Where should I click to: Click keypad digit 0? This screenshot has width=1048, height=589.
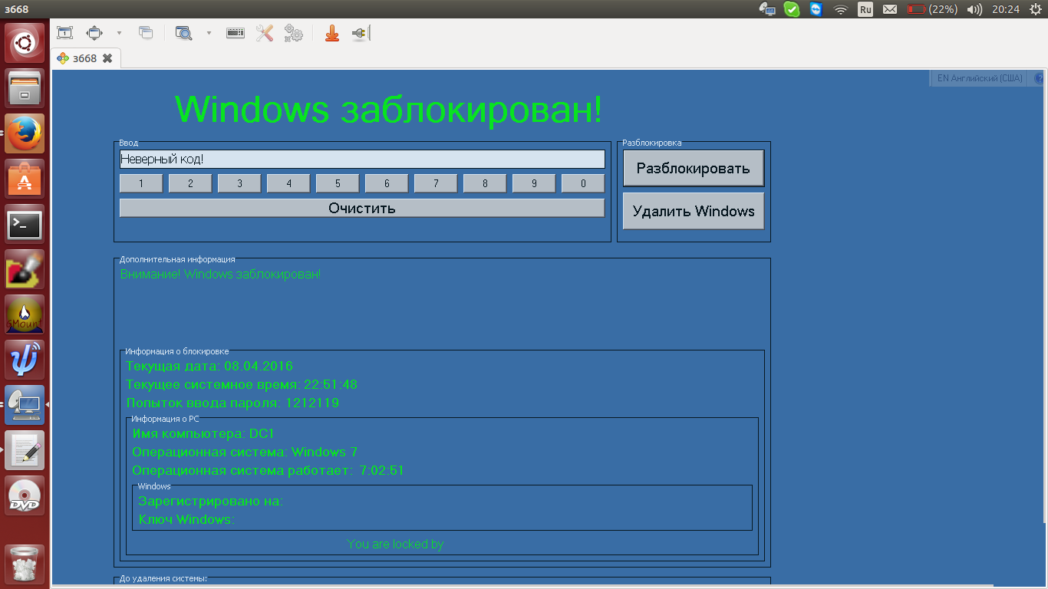[x=583, y=183]
